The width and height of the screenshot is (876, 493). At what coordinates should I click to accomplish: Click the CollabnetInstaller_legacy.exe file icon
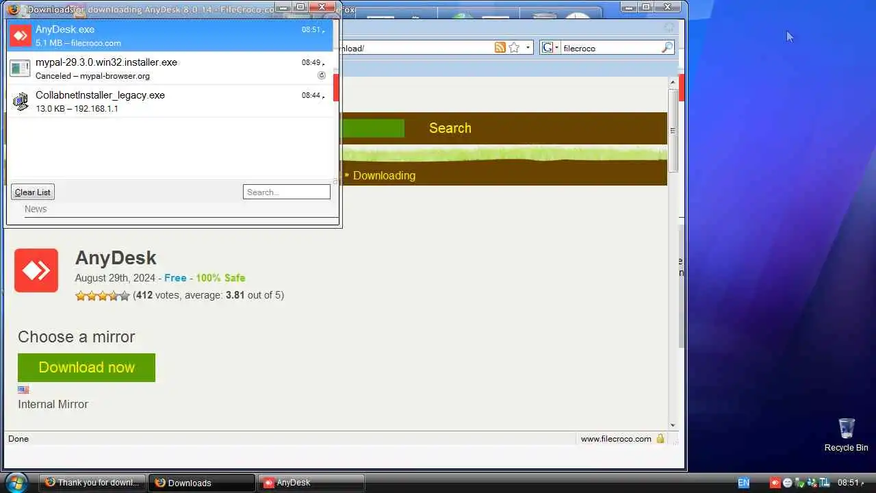[21, 101]
